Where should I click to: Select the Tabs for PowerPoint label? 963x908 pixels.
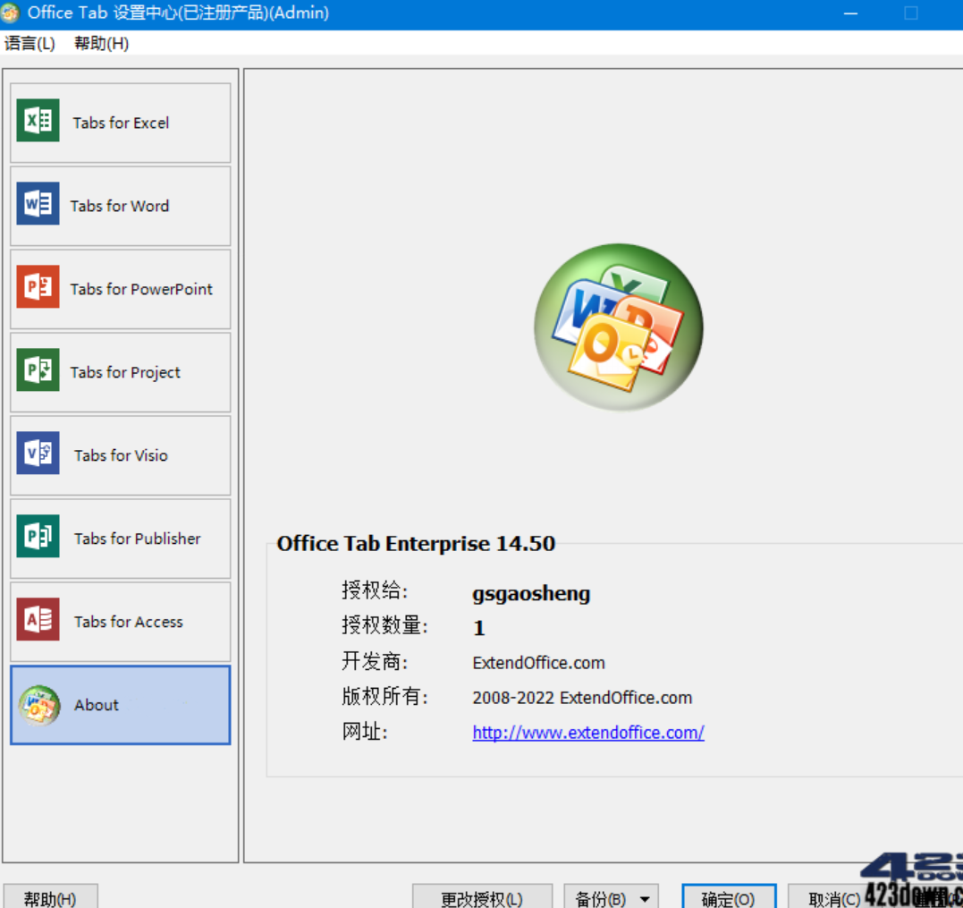coord(141,289)
